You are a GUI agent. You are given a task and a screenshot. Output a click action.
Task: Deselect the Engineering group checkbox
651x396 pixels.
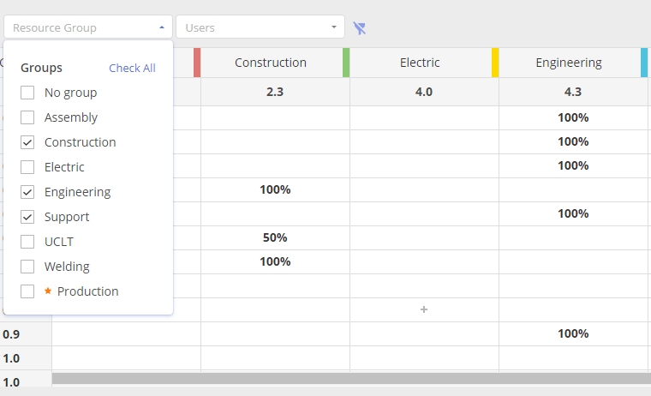coord(27,192)
